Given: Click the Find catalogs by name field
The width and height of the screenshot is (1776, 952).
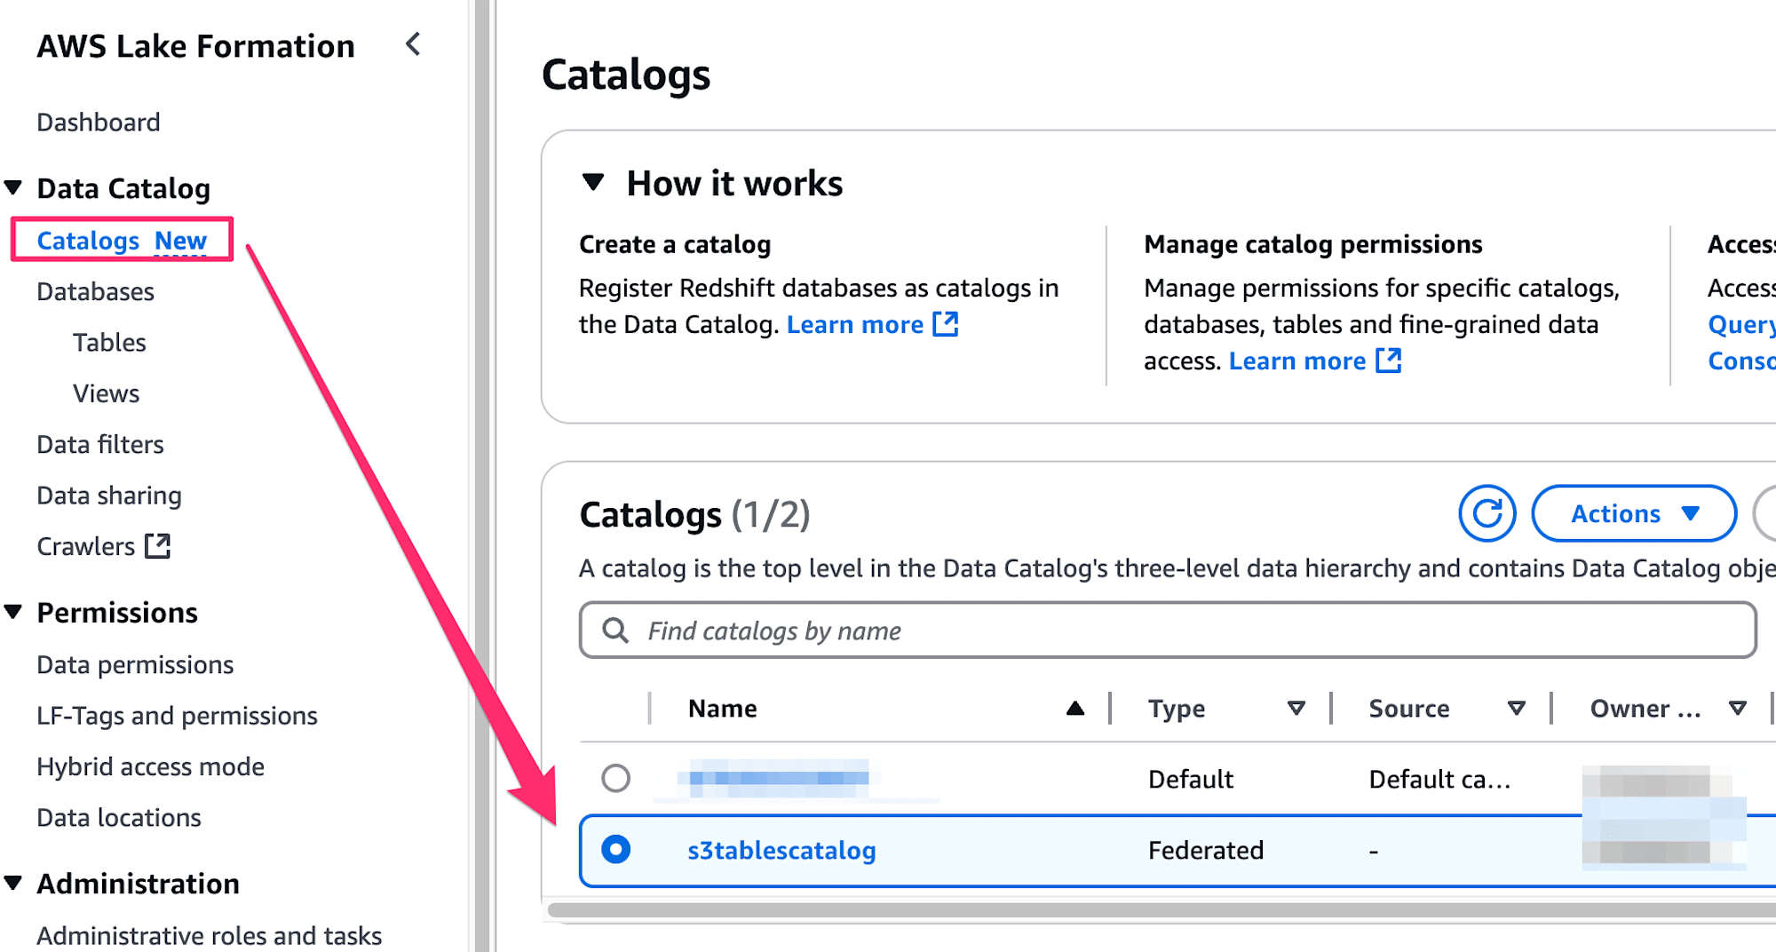Looking at the screenshot, I should click(1168, 631).
